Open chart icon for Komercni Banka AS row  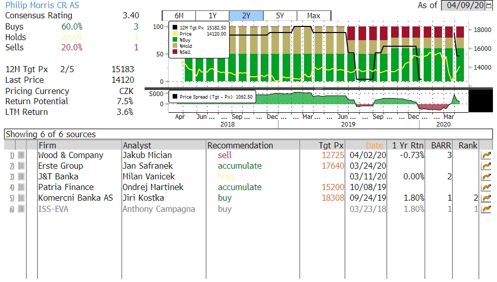[486, 198]
